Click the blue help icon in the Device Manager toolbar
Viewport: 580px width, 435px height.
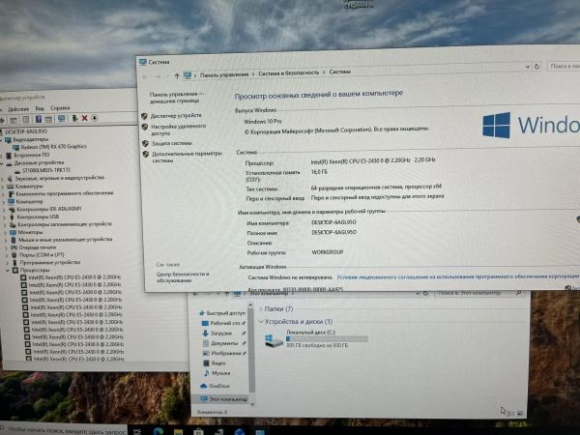pos(39,119)
